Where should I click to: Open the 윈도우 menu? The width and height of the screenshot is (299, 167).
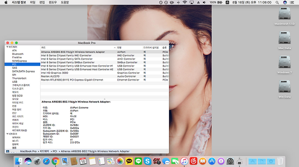53,2
